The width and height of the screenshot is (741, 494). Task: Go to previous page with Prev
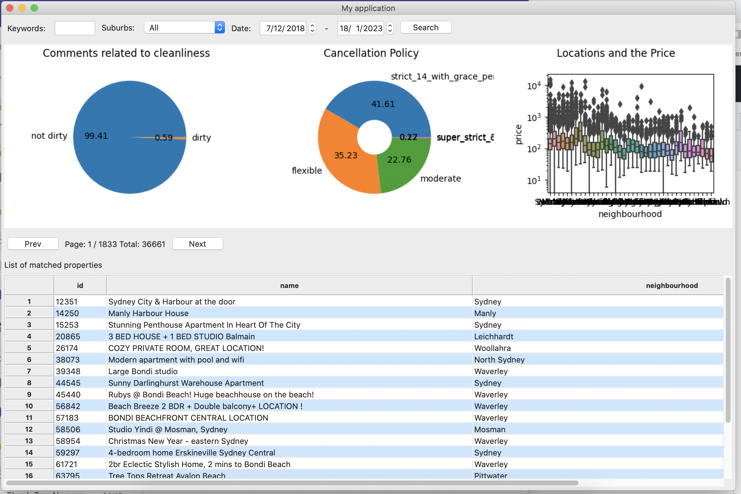click(x=33, y=244)
